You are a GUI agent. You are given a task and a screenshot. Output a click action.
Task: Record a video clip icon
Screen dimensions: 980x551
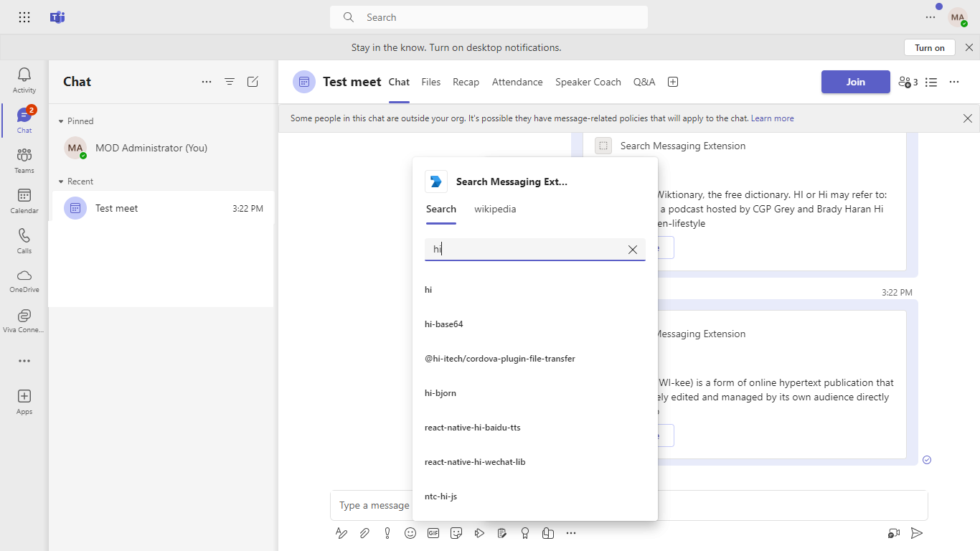tap(894, 533)
